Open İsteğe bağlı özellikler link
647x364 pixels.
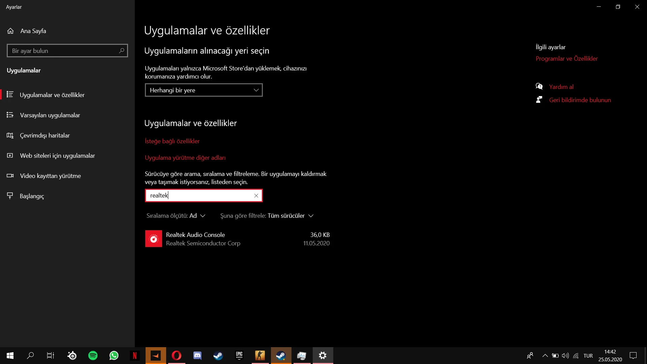pos(172,141)
